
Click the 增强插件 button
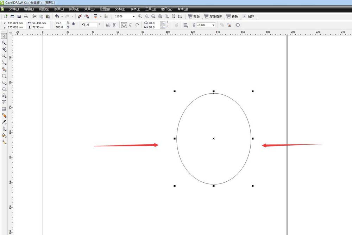pyautogui.click(x=213, y=16)
